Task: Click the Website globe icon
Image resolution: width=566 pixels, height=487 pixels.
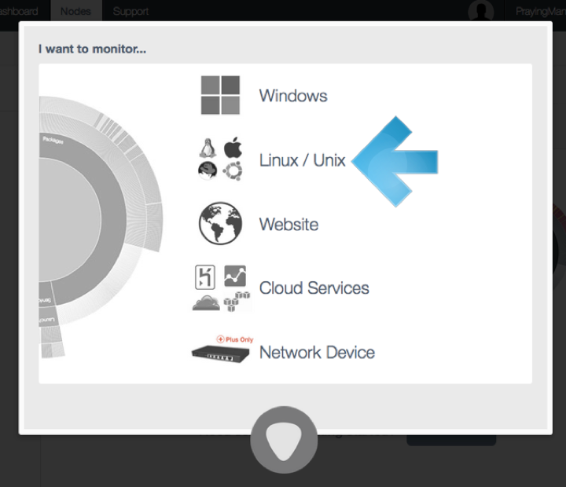Action: [x=220, y=224]
